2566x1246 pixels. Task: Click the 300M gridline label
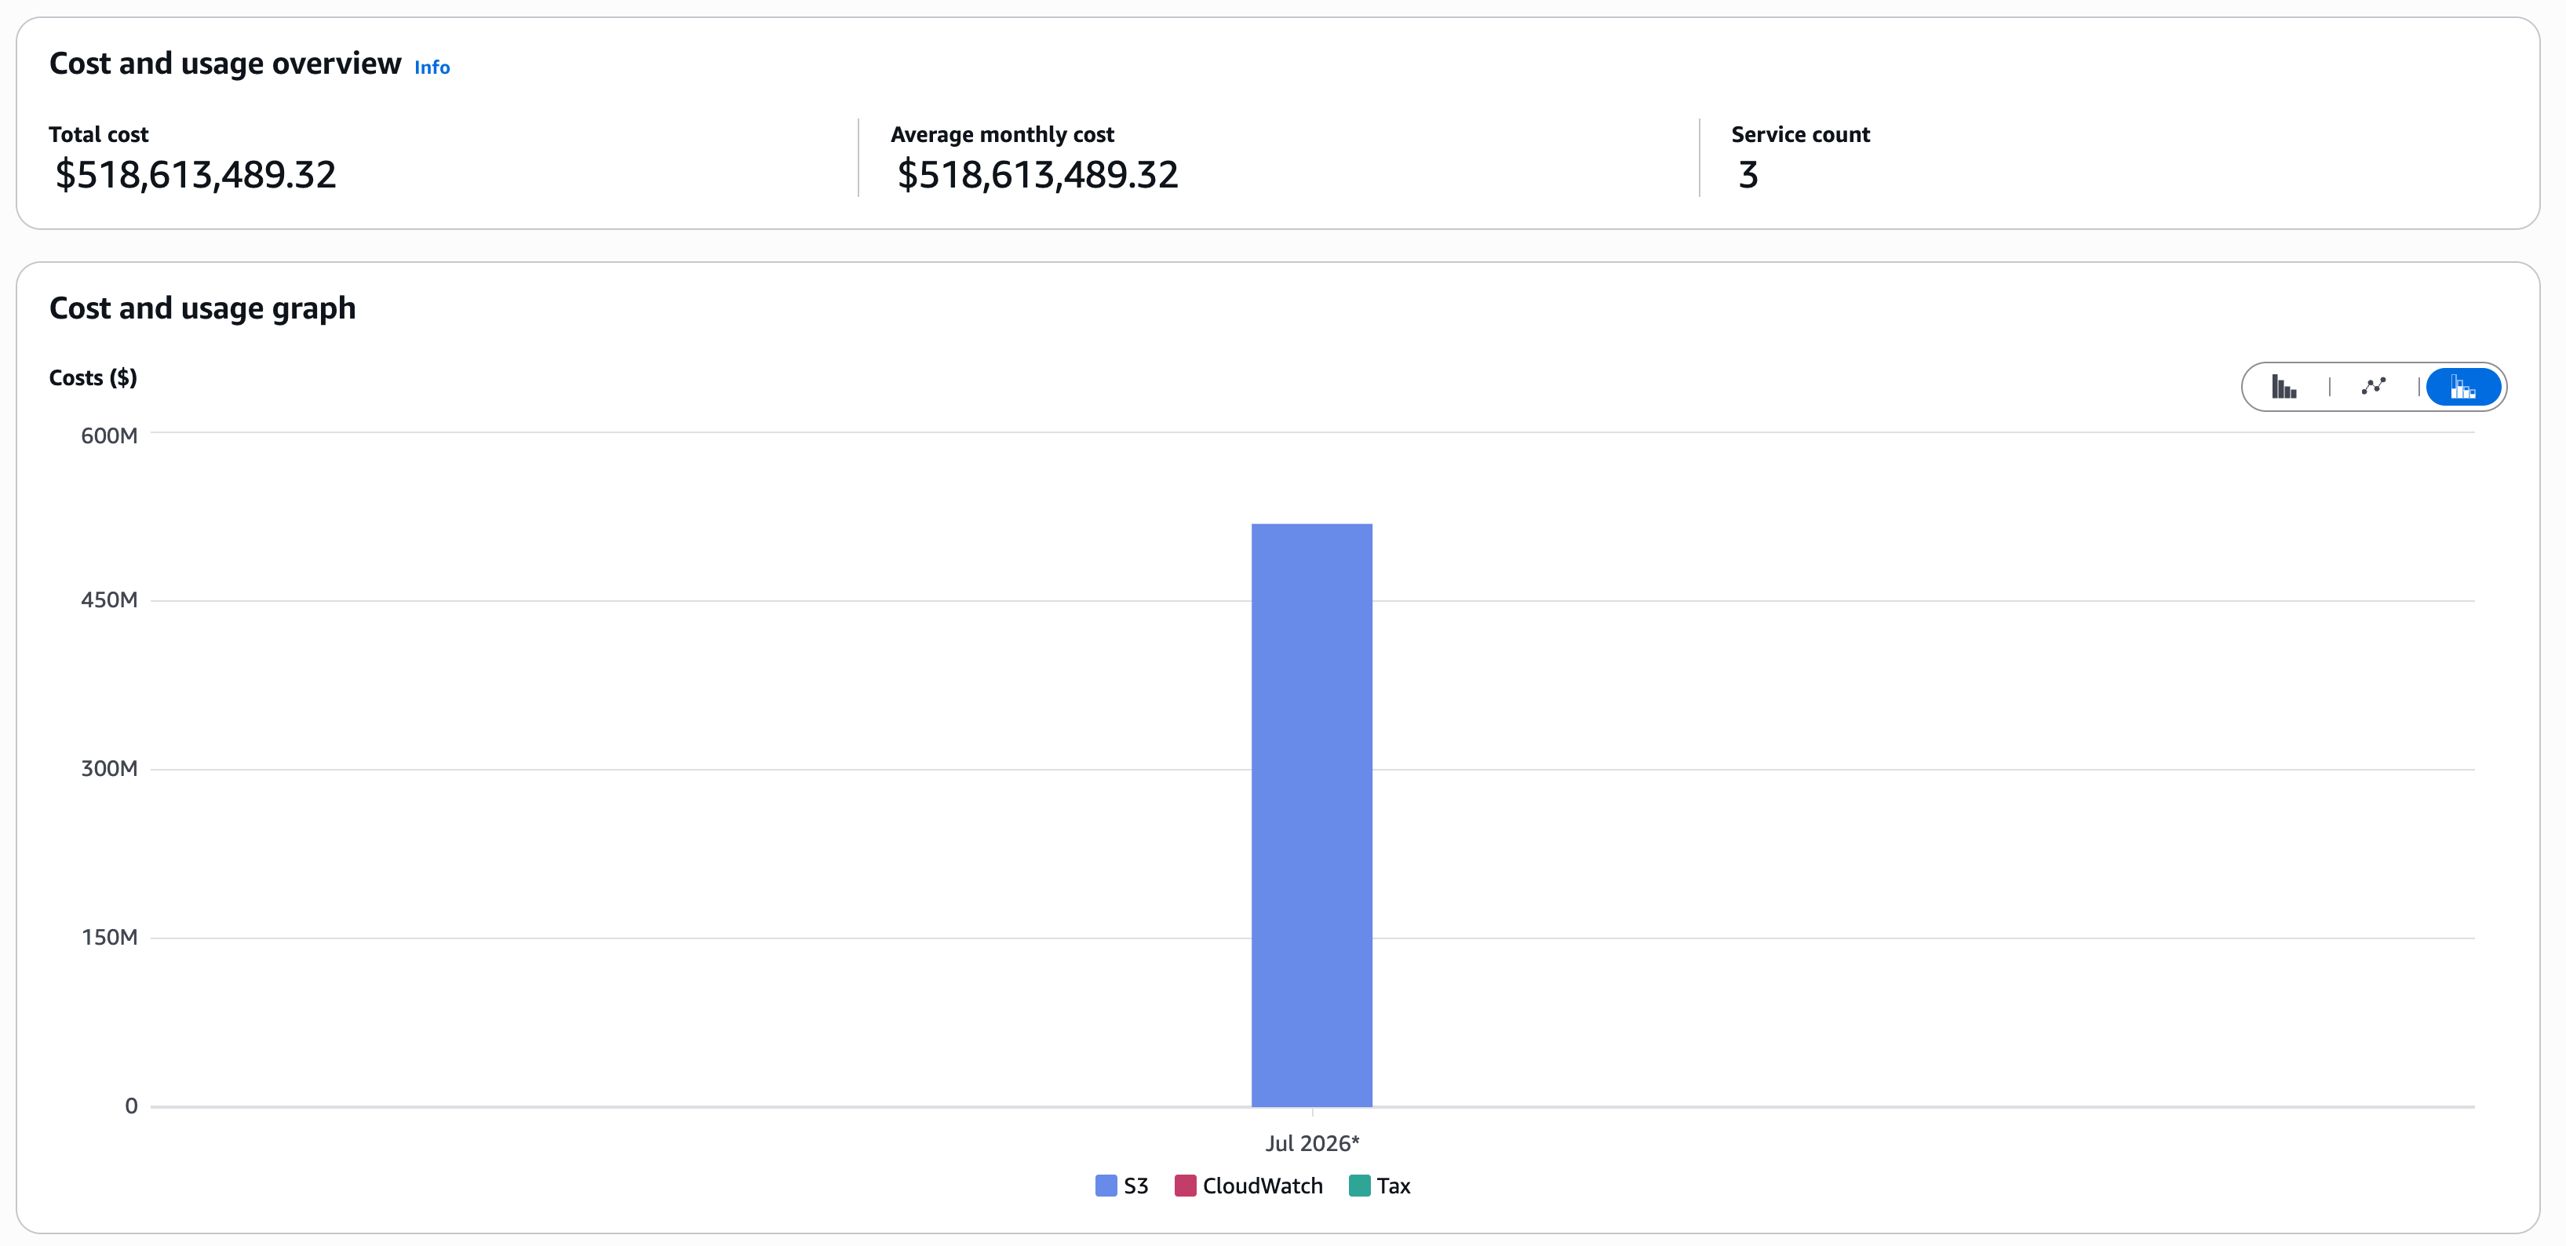click(110, 768)
